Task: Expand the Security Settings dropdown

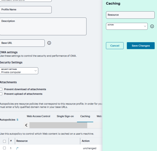Action: point(19,71)
